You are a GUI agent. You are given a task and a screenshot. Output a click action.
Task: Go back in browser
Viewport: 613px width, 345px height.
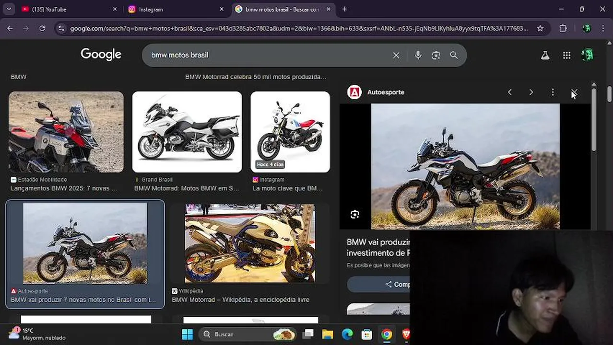[10, 28]
